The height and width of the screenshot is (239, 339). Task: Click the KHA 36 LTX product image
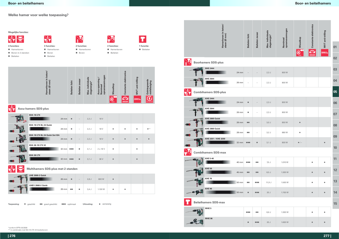[18, 159]
